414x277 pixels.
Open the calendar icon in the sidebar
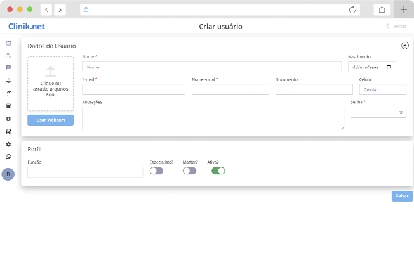click(8, 43)
